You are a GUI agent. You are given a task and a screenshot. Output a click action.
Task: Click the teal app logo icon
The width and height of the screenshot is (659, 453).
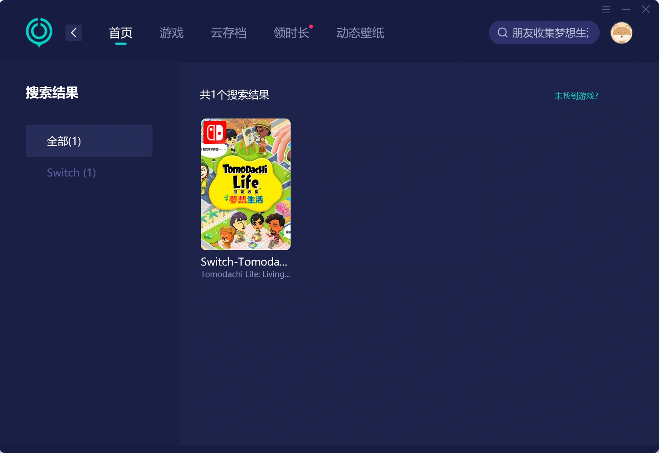click(x=39, y=32)
